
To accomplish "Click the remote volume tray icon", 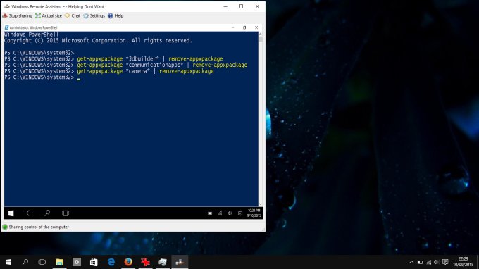I will [x=230, y=213].
